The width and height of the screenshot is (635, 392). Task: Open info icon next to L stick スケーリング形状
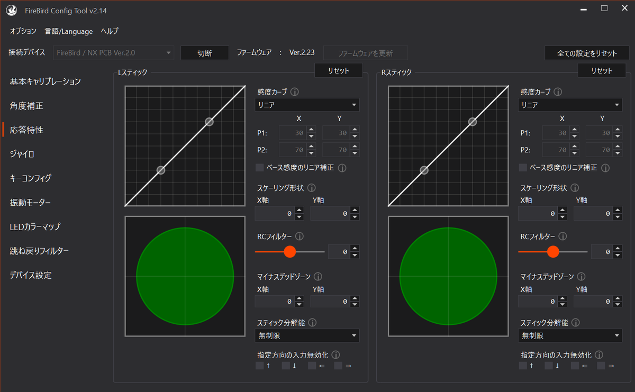(312, 188)
